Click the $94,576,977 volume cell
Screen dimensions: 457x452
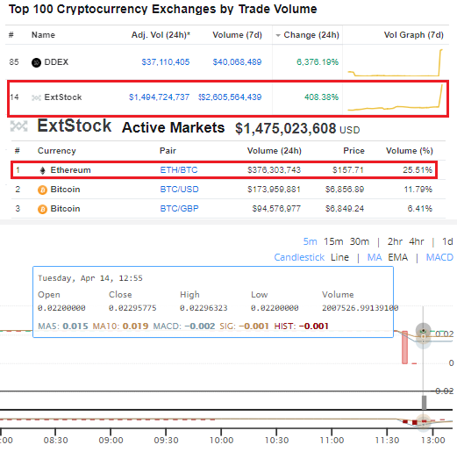[x=276, y=209]
